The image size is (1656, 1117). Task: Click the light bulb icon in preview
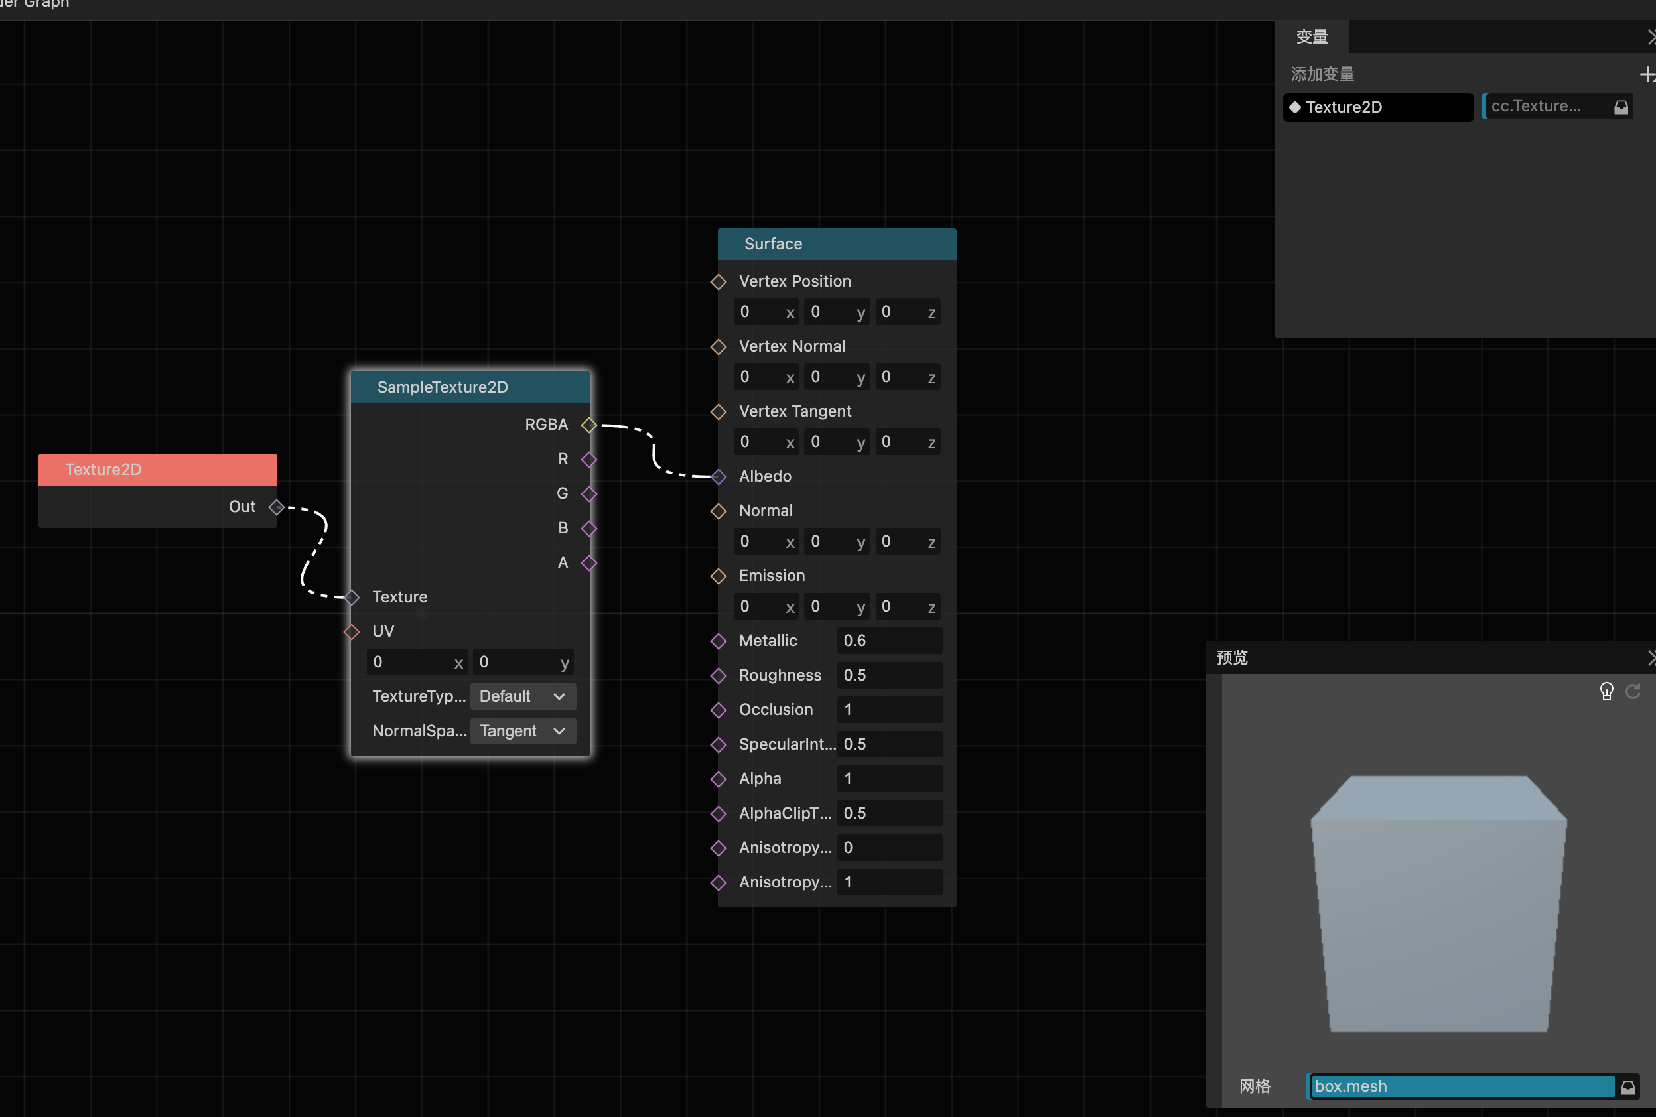(x=1606, y=691)
